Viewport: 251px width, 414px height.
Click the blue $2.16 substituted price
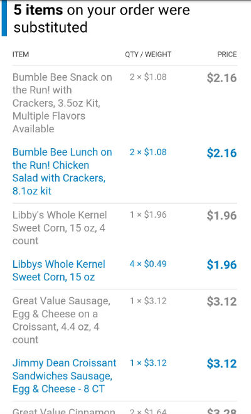point(222,153)
